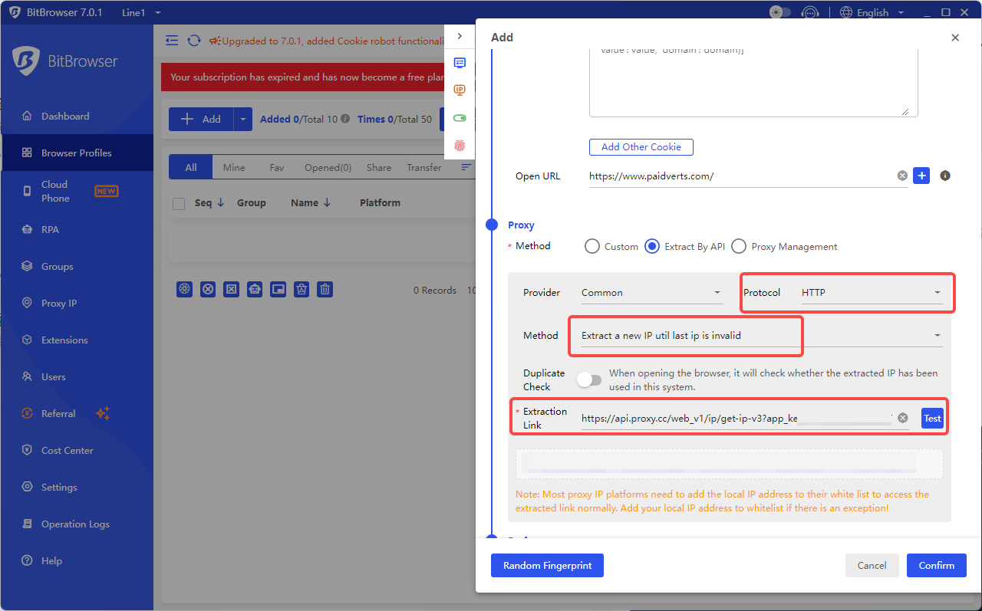Click the Cancel button

tap(872, 565)
